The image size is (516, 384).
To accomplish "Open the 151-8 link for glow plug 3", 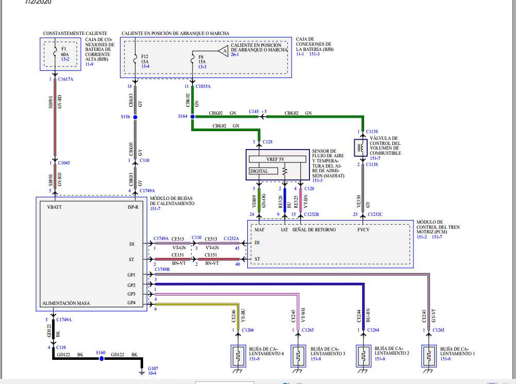I will coord(316,359).
